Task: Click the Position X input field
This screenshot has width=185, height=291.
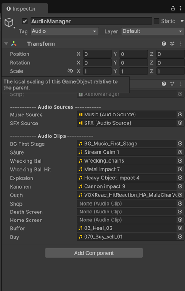Action: (x=97, y=54)
